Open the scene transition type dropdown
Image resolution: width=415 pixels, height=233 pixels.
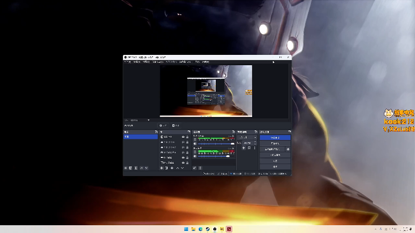247,137
